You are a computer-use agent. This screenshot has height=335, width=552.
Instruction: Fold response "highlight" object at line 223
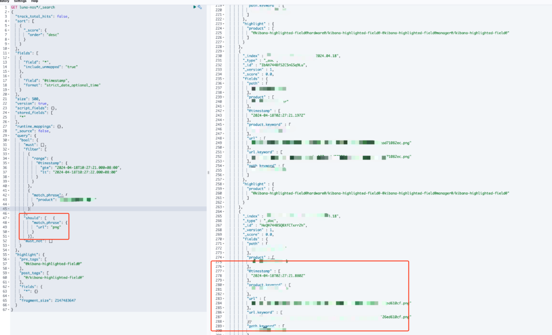(224, 24)
